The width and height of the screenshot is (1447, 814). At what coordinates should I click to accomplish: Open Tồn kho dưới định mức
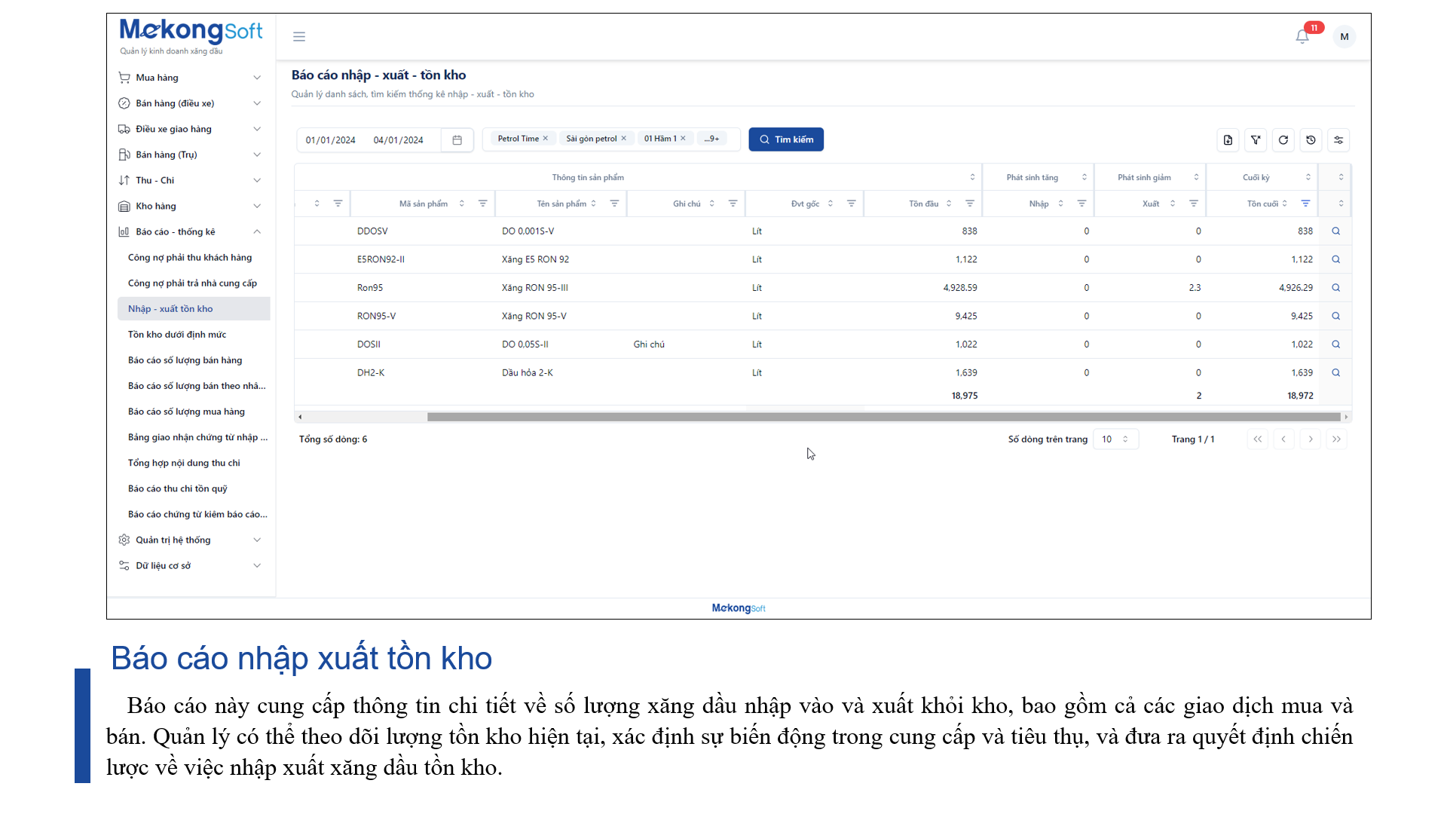click(x=177, y=335)
